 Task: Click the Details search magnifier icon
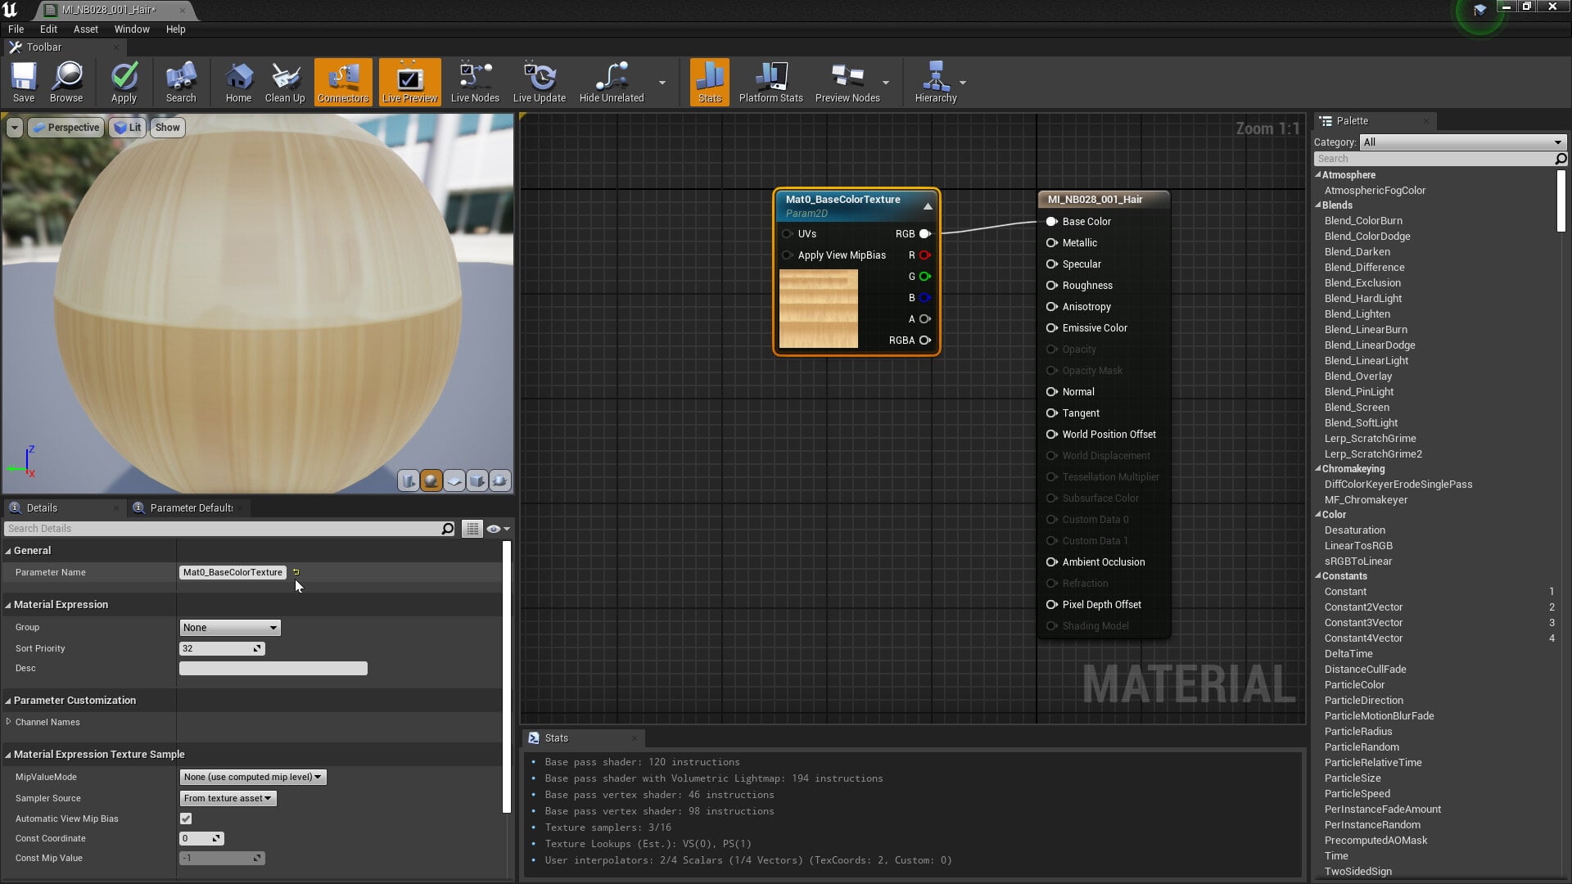pos(448,529)
